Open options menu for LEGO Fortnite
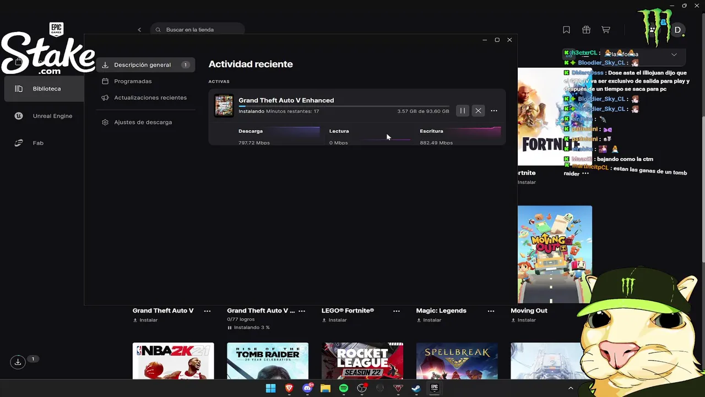705x397 pixels. [397, 311]
